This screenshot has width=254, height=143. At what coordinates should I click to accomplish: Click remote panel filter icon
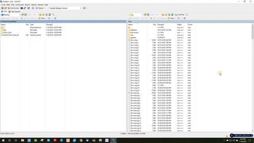(x=148, y=15)
